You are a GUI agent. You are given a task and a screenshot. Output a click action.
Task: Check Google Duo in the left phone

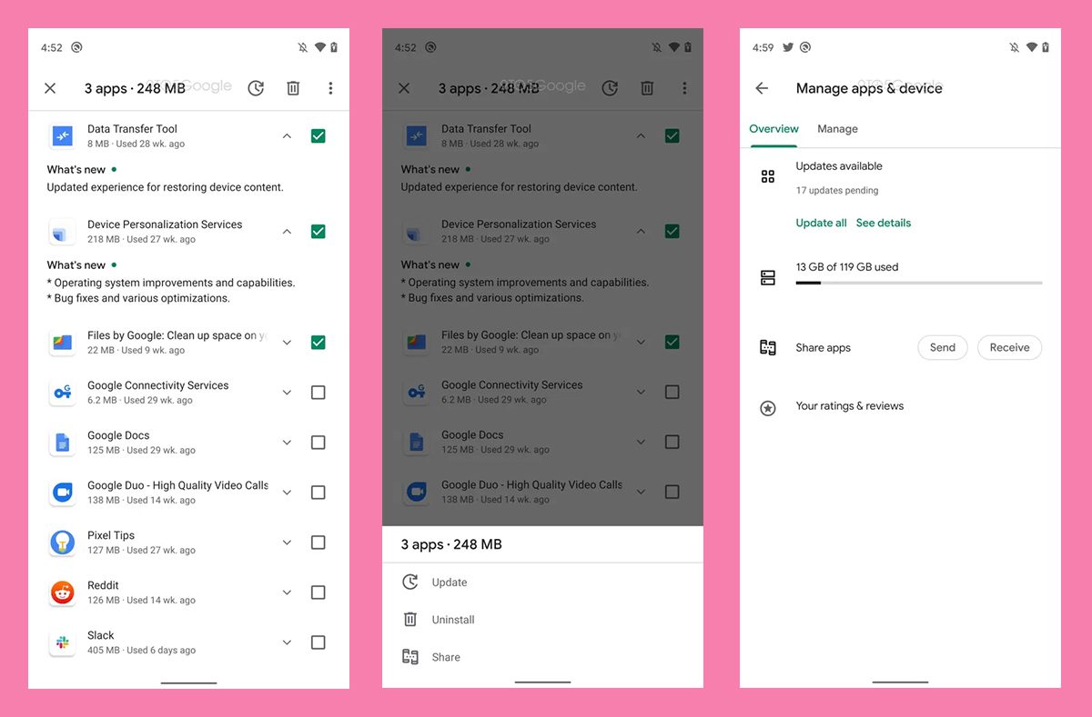(x=318, y=493)
